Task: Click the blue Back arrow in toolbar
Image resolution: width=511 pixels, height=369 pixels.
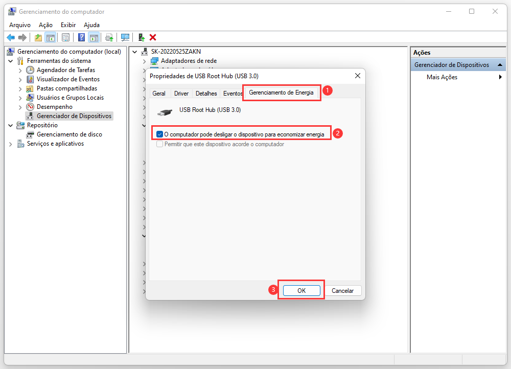Action: click(10, 37)
